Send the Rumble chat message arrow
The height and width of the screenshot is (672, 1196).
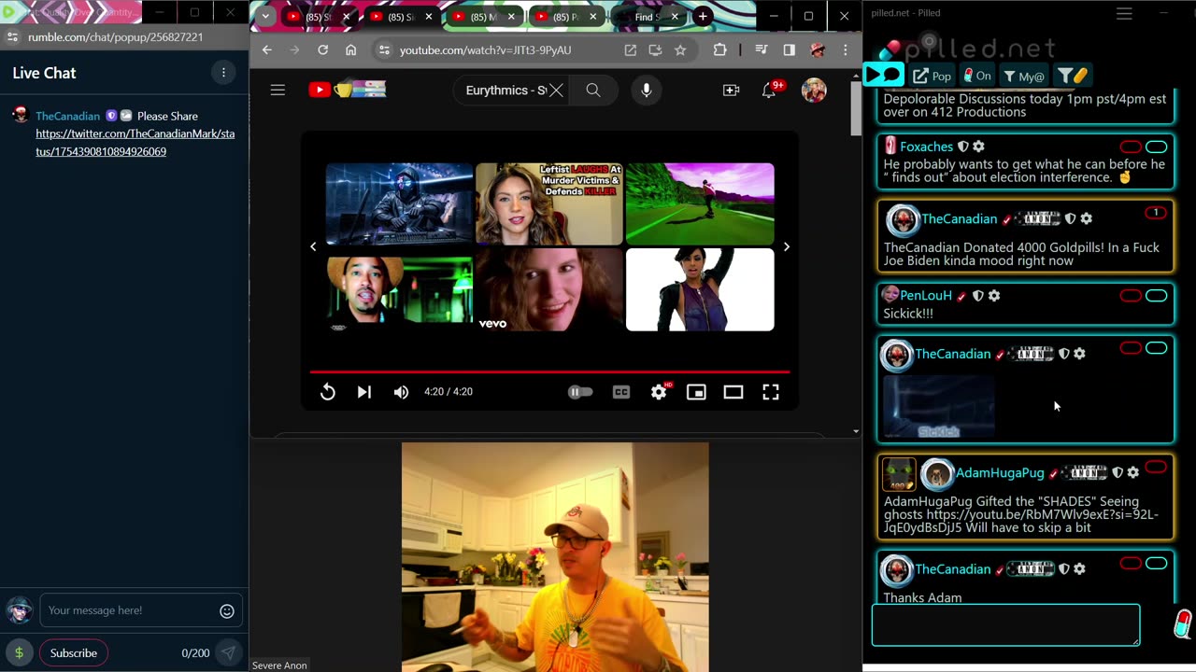pyautogui.click(x=228, y=652)
